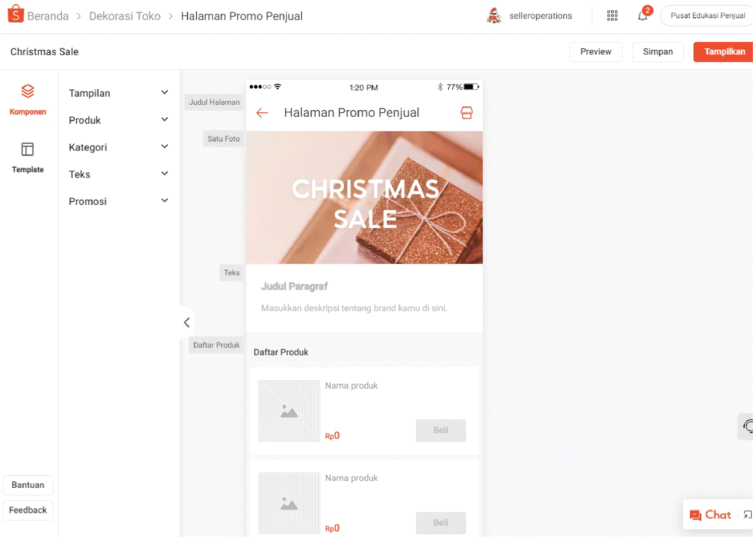Click the back arrow in phone preview
The width and height of the screenshot is (753, 537).
[x=262, y=113]
